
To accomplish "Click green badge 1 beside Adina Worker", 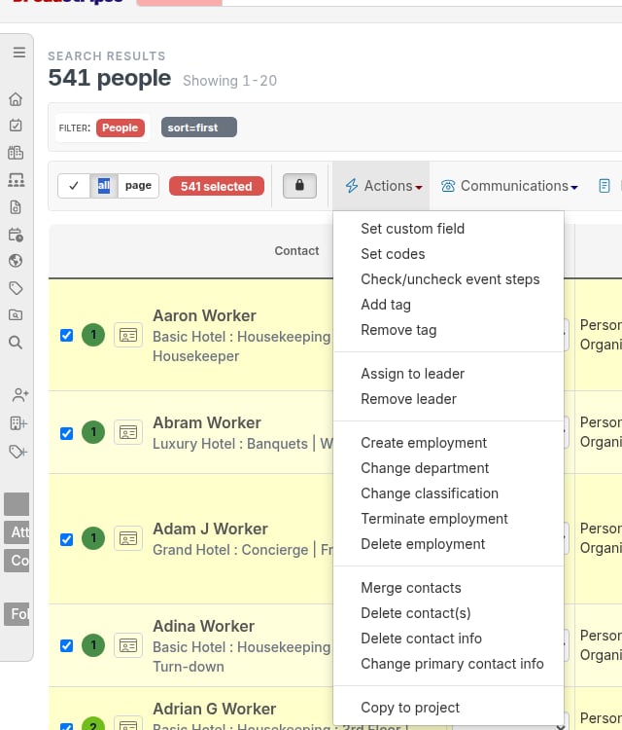I will (93, 645).
